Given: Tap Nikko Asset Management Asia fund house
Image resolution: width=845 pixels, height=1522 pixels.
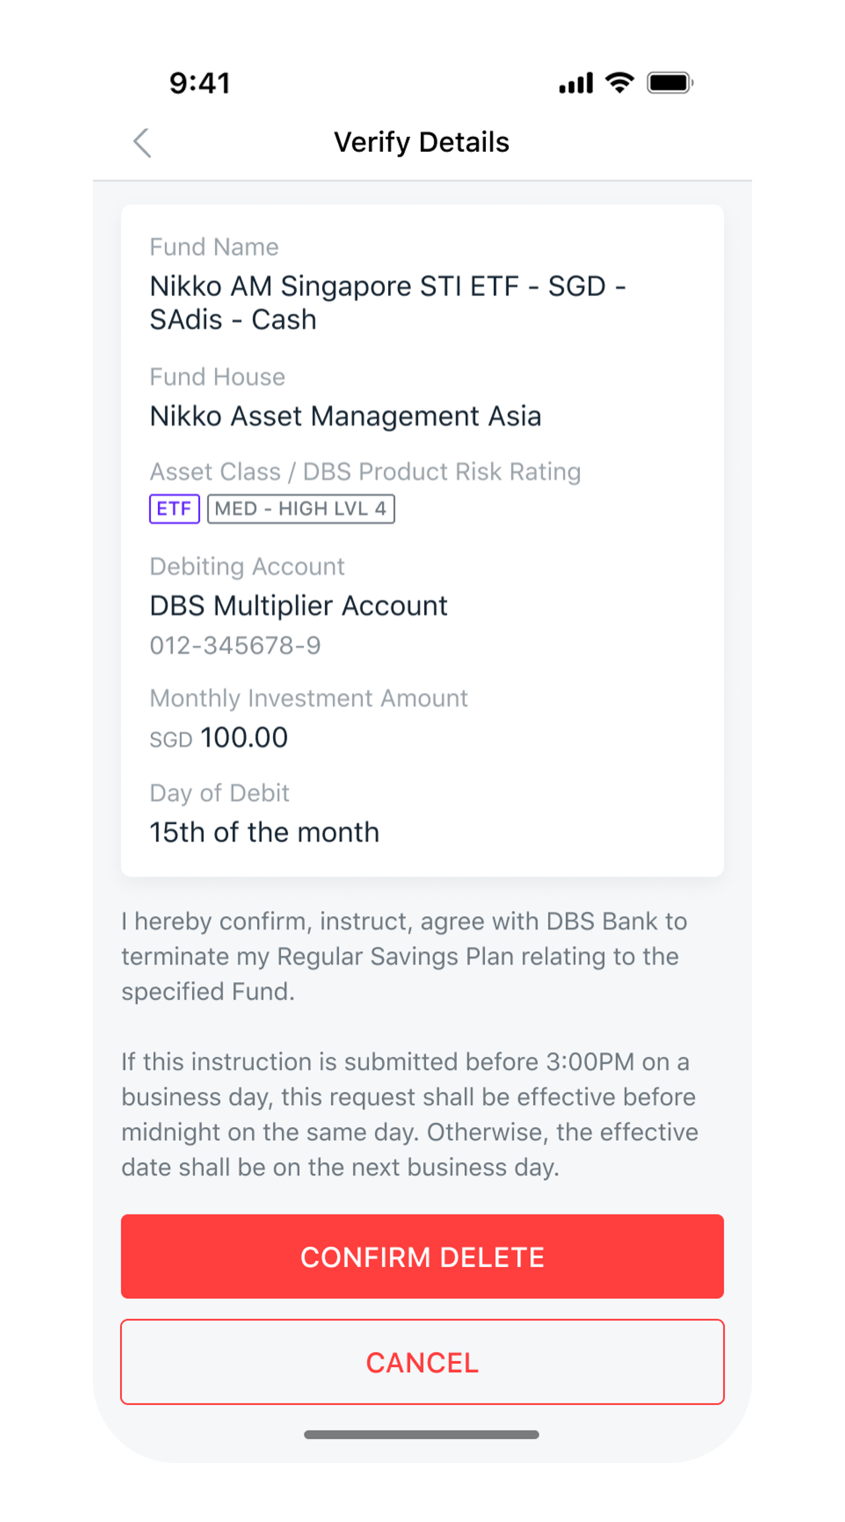Looking at the screenshot, I should pos(345,416).
